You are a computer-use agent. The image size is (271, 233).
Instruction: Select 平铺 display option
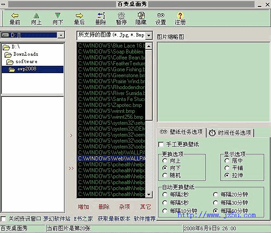click(x=227, y=168)
